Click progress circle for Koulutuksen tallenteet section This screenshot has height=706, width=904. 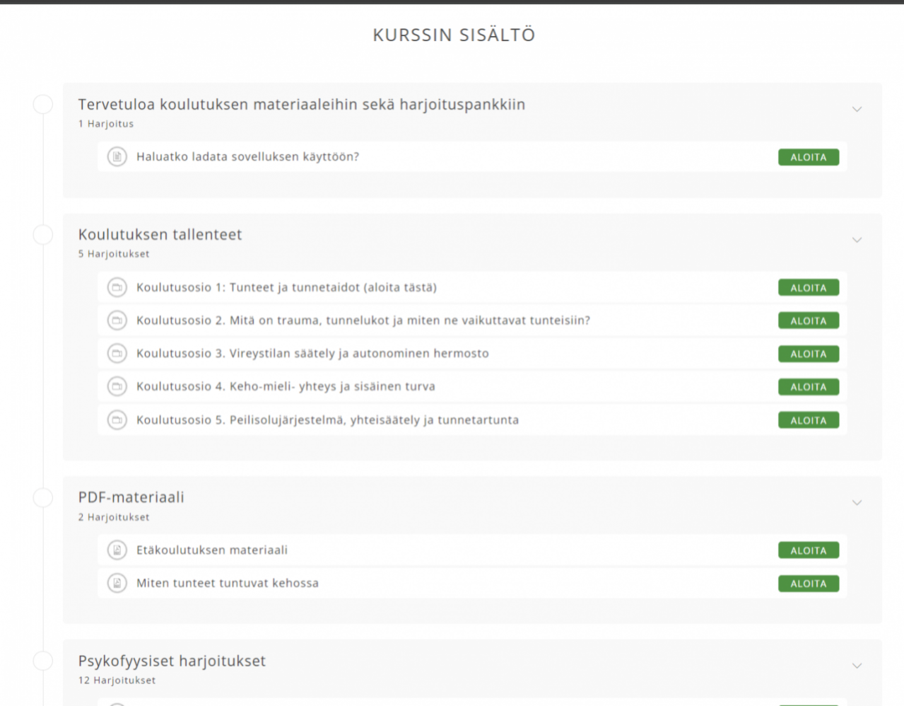[x=43, y=234]
